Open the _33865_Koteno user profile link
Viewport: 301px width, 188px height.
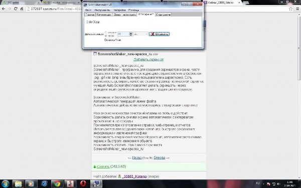point(134,176)
